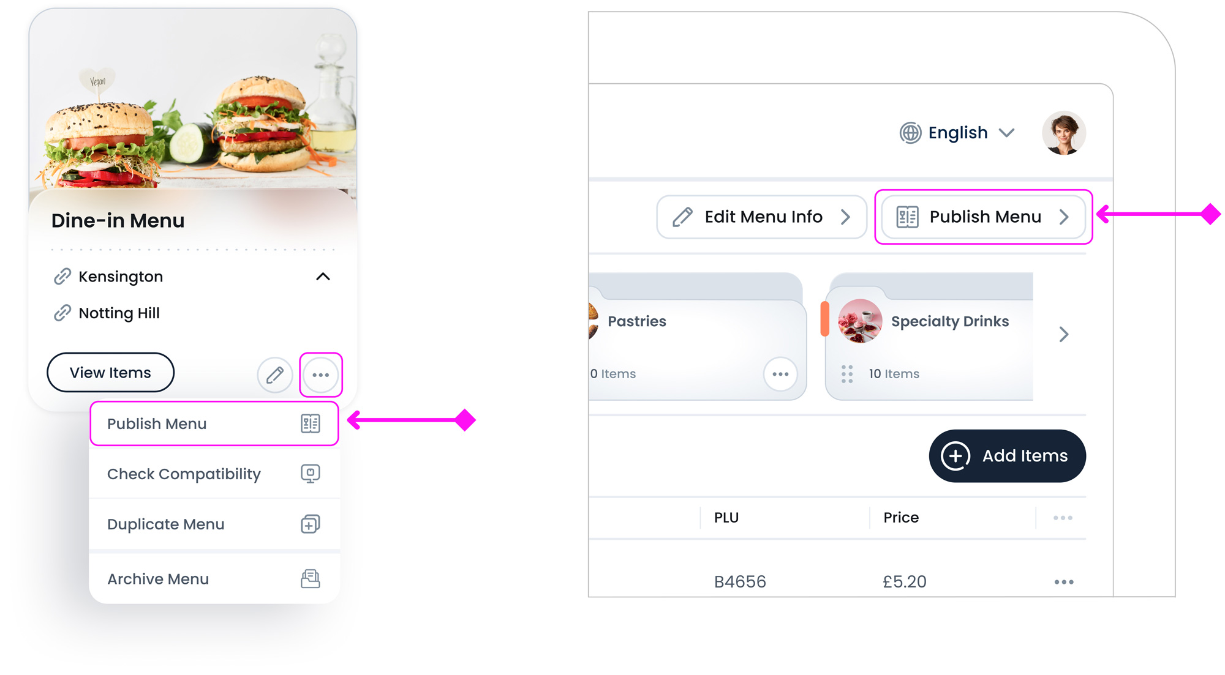Click the Specialty Drinks category thumbnail
This screenshot has width=1225, height=675.
pos(860,321)
